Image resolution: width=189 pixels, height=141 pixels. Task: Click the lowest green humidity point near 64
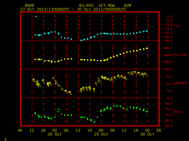click(x=94, y=122)
